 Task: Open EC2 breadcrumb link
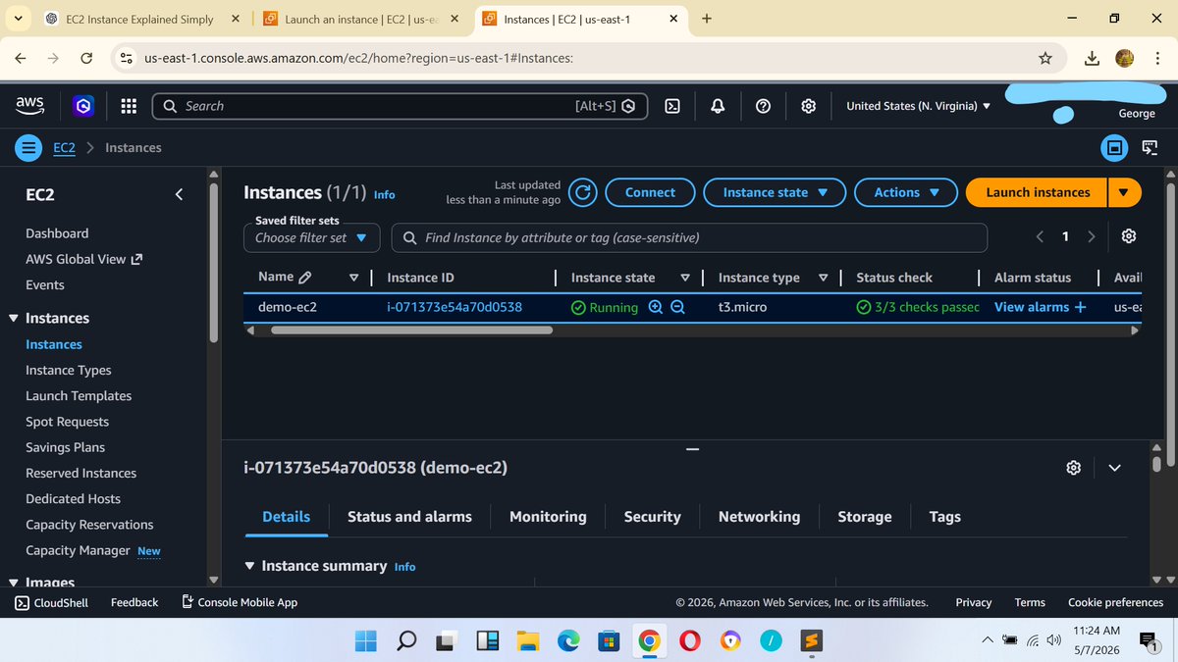coord(64,148)
